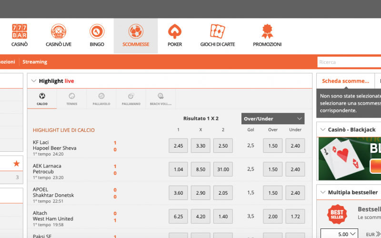Bet AEK Larnaca win at 1.04

178,169
